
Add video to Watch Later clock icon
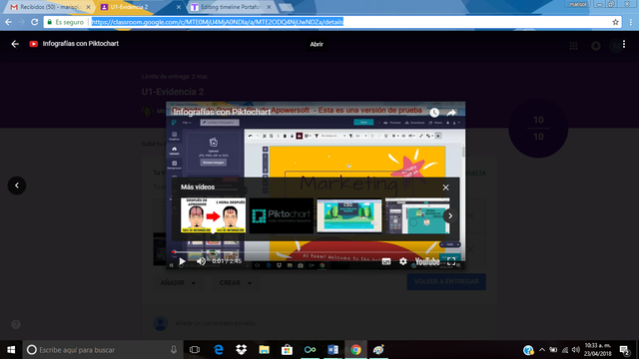pyautogui.click(x=434, y=113)
